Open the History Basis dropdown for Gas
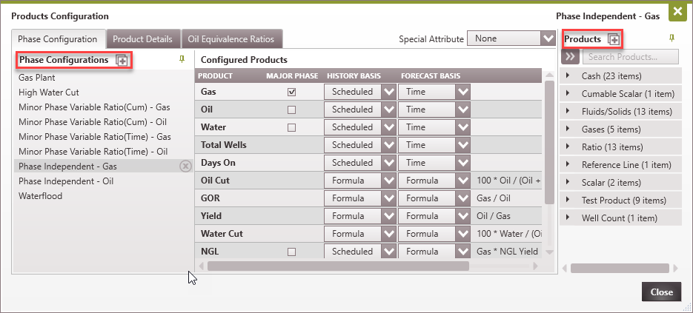This screenshot has width=693, height=313. [389, 92]
